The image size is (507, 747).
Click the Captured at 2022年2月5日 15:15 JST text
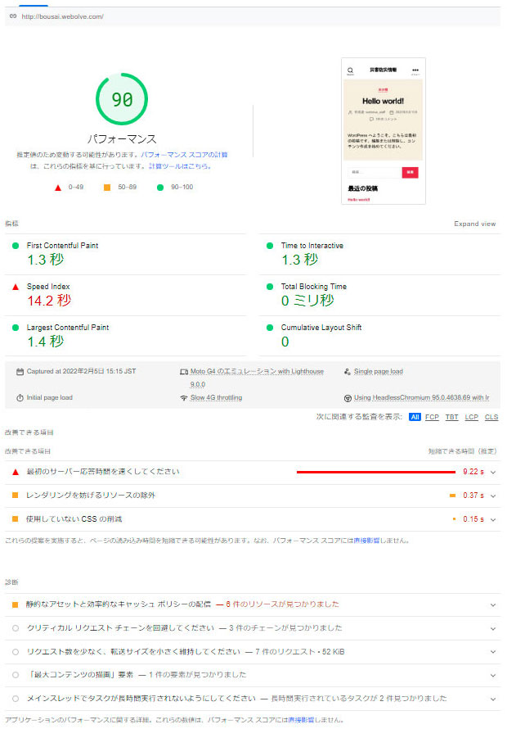[x=81, y=372]
